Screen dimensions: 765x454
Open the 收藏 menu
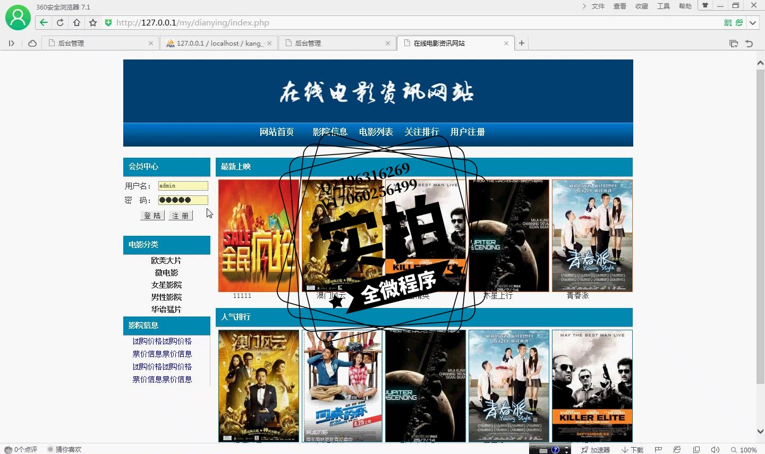click(642, 6)
